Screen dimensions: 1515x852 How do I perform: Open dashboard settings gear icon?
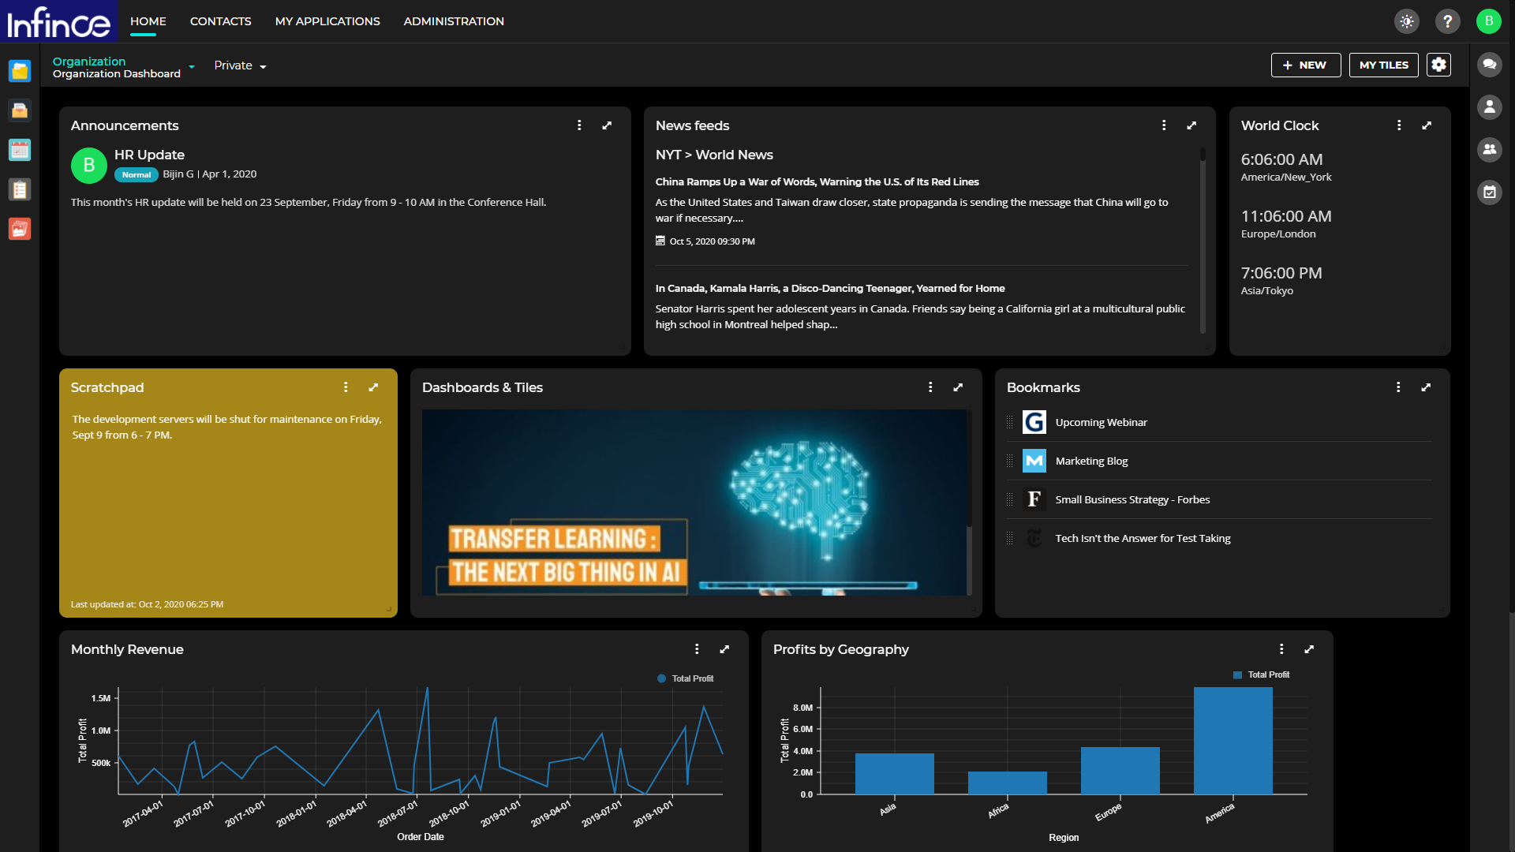pyautogui.click(x=1439, y=65)
